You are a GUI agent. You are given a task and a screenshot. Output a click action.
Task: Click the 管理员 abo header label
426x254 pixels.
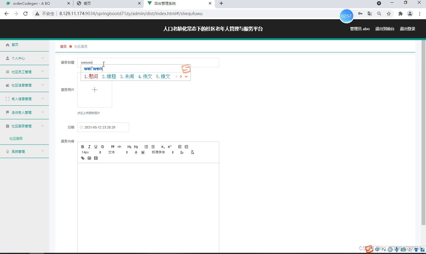(360, 29)
